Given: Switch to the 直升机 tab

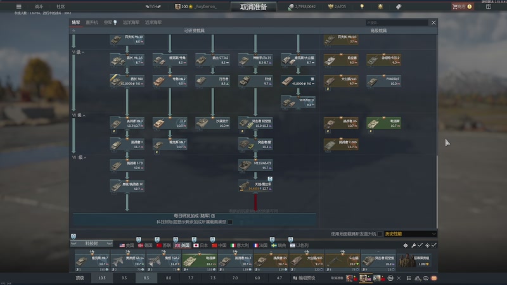Looking at the screenshot, I should pyautogui.click(x=92, y=22).
